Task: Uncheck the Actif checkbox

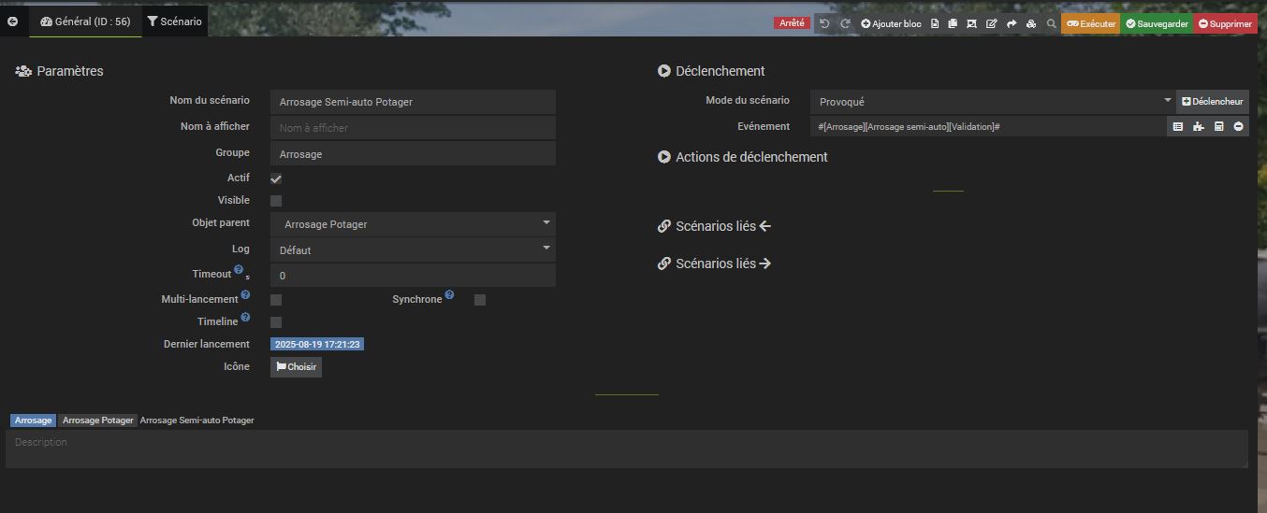Action: pos(276,178)
